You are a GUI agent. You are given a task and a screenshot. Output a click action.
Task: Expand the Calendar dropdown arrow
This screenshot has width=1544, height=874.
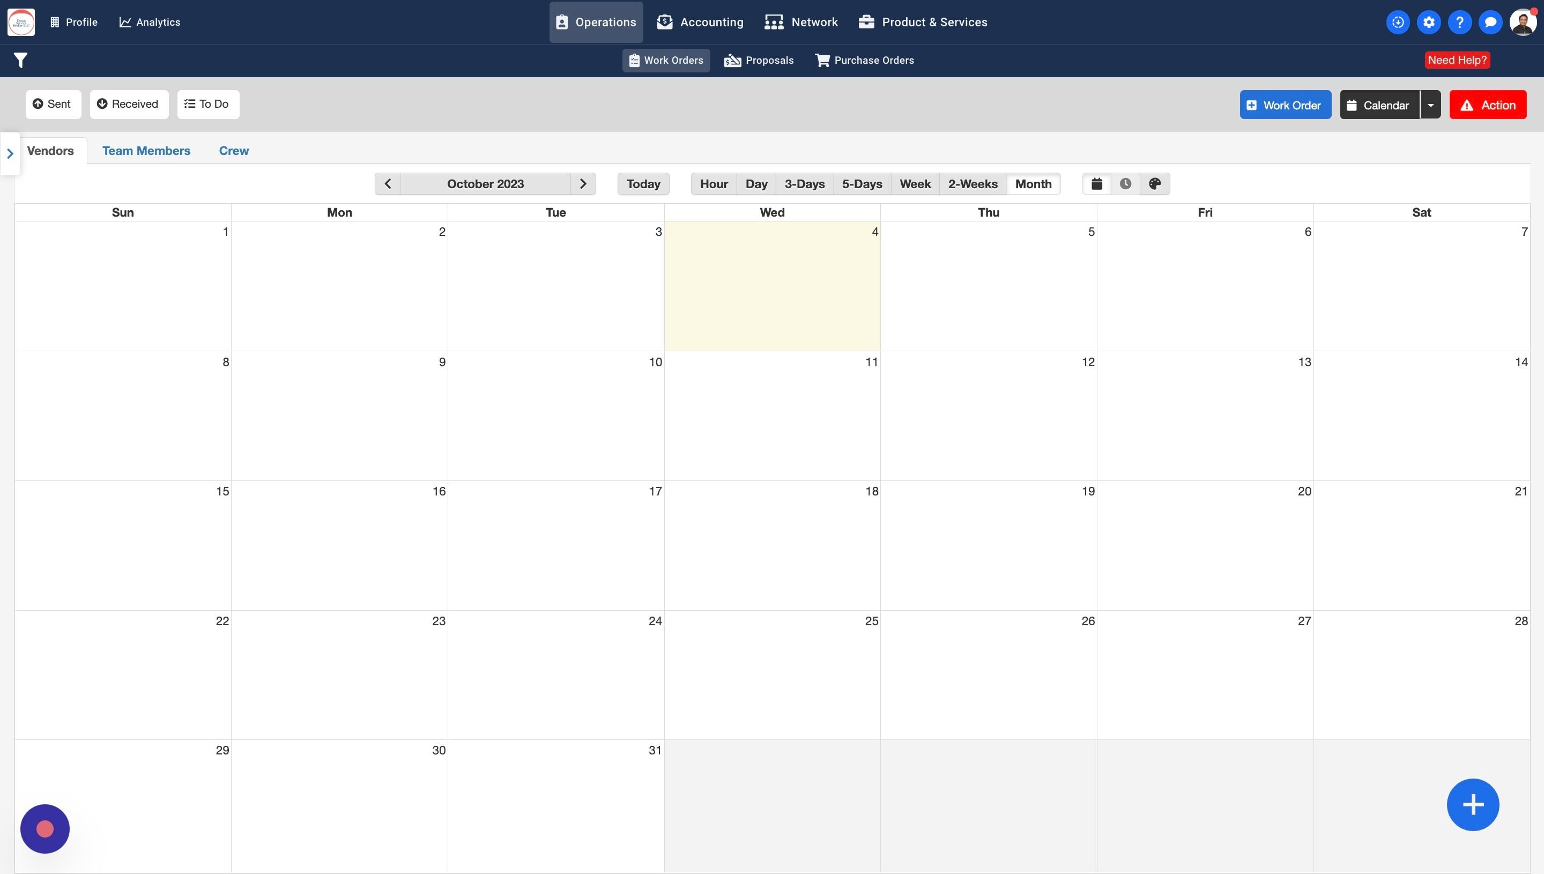coord(1430,105)
